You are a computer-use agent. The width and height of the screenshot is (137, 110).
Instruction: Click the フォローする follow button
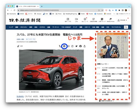[x=31, y=39]
